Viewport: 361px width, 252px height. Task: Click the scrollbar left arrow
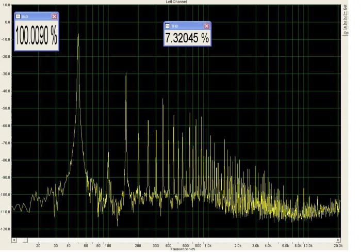(x=14, y=240)
